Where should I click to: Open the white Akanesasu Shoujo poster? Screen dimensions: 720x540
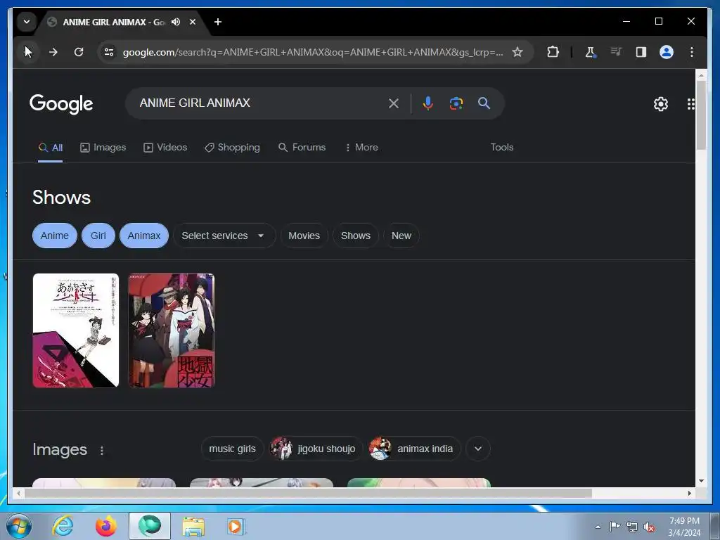76,330
